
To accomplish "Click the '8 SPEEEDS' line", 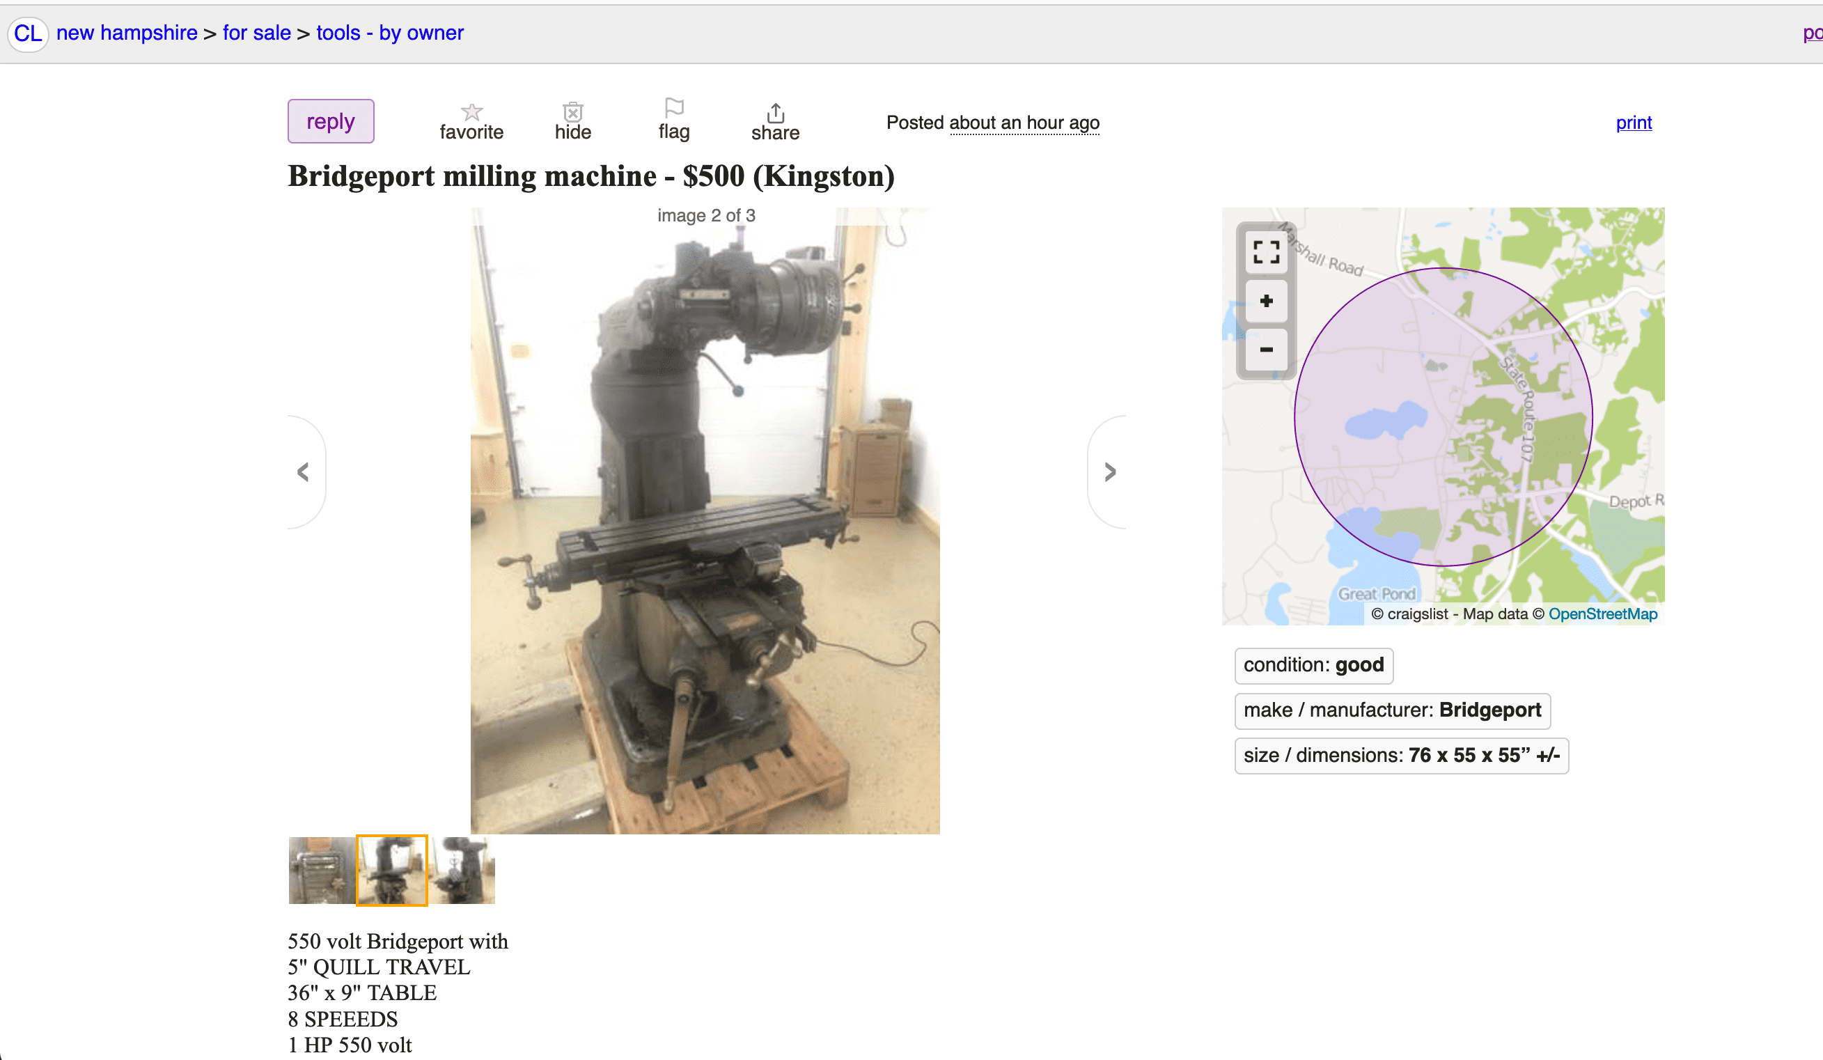I will [343, 1020].
